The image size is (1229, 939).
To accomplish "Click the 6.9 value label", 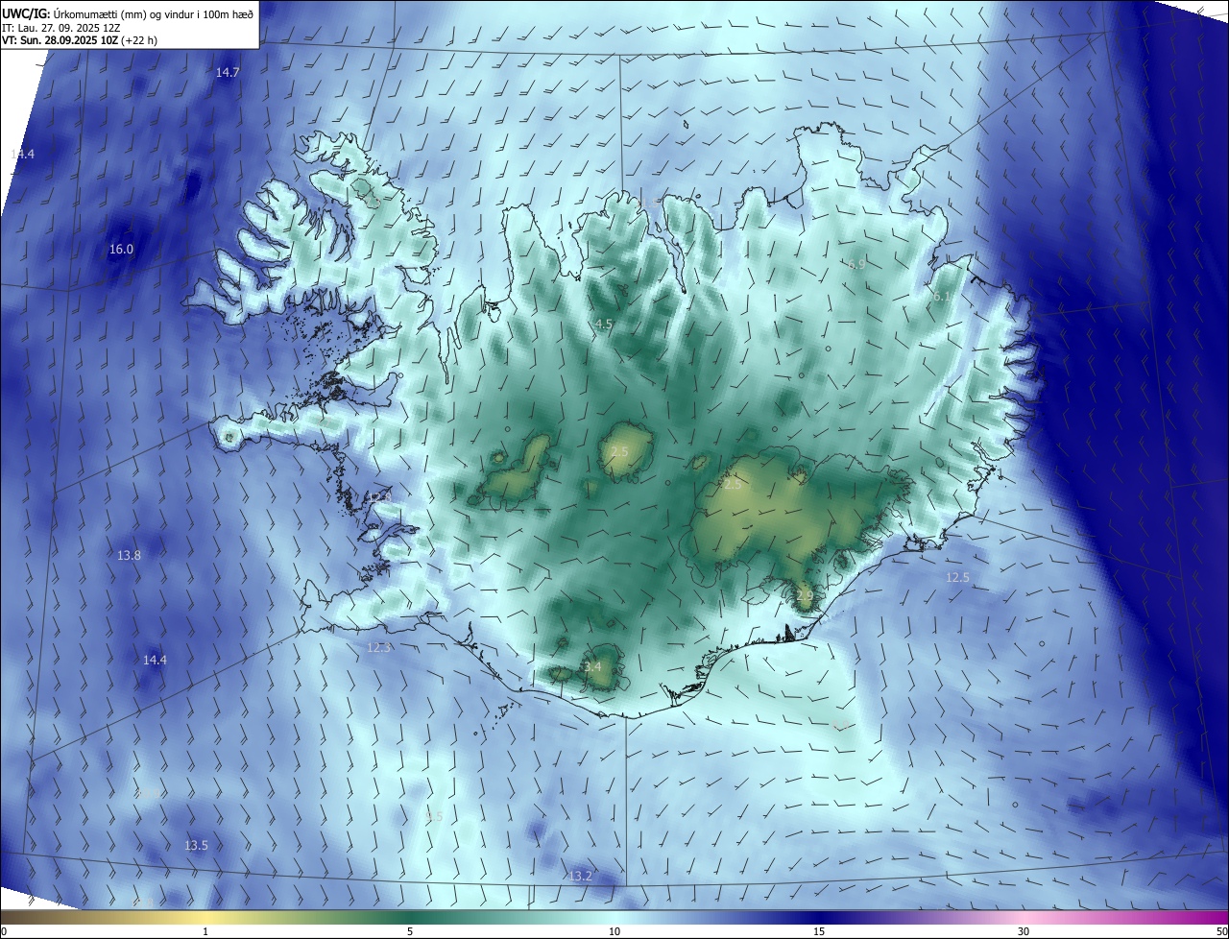I will (x=856, y=264).
